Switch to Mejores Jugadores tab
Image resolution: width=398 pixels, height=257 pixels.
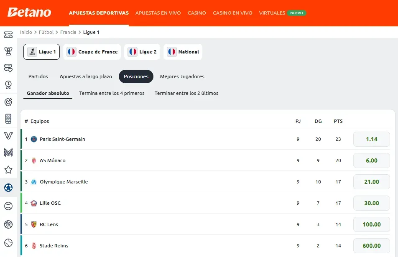coord(182,76)
